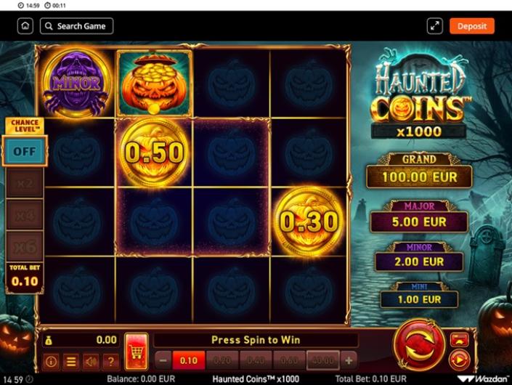Click the Minor jackpot skull symbol

(x=76, y=84)
